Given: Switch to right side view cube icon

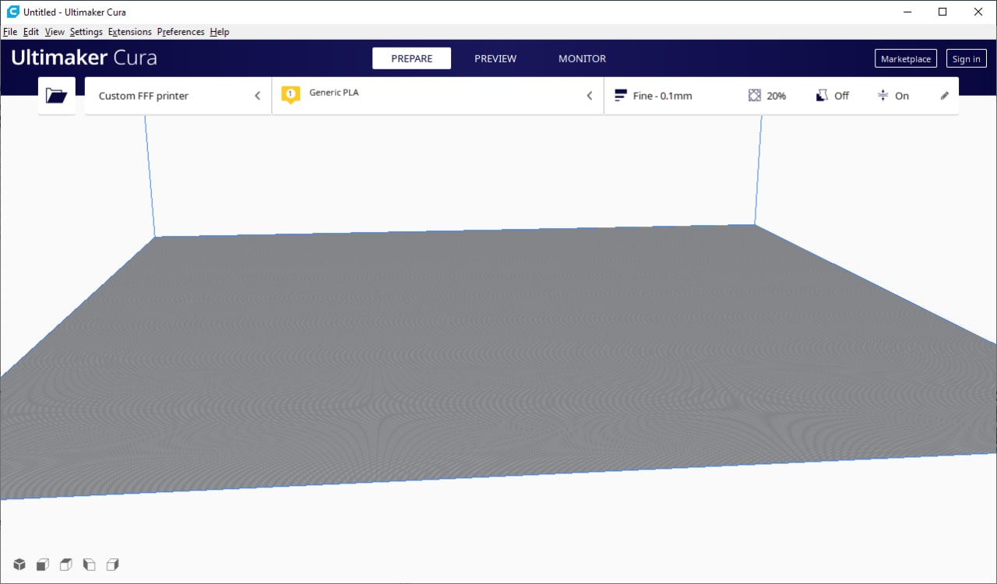Looking at the screenshot, I should 113,565.
